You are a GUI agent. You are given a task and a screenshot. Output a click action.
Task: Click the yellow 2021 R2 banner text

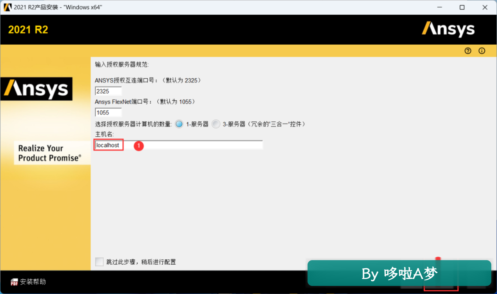point(28,30)
